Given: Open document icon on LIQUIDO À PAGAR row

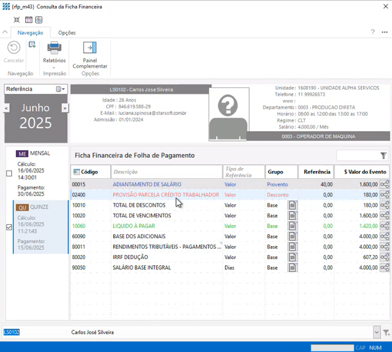Looking at the screenshot, I should [x=293, y=226].
